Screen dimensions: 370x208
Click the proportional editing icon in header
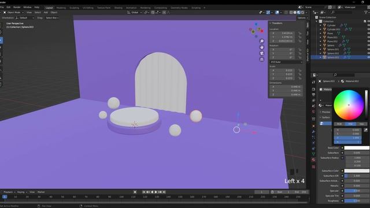point(164,12)
